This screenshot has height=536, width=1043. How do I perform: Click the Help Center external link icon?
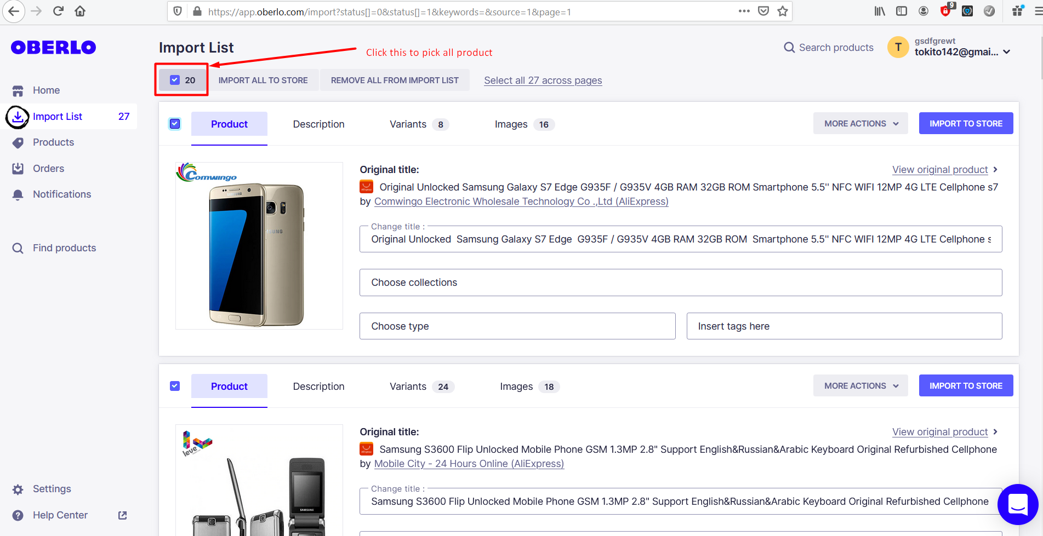pyautogui.click(x=123, y=515)
